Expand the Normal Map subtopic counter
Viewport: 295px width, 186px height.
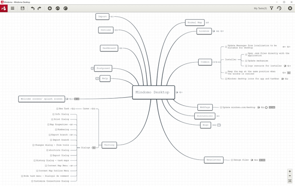click(207, 23)
